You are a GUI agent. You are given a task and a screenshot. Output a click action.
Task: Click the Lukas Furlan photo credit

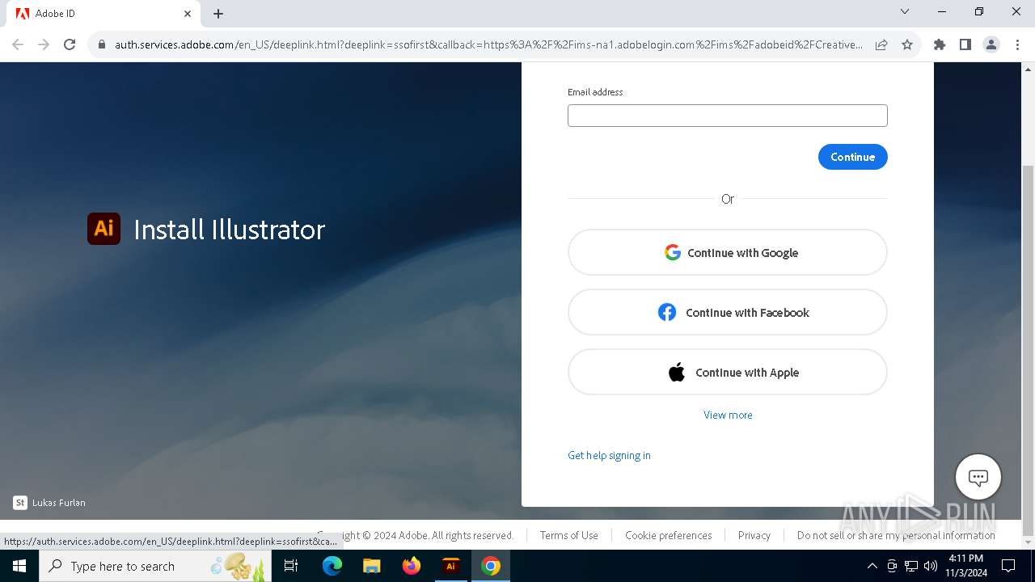point(59,503)
